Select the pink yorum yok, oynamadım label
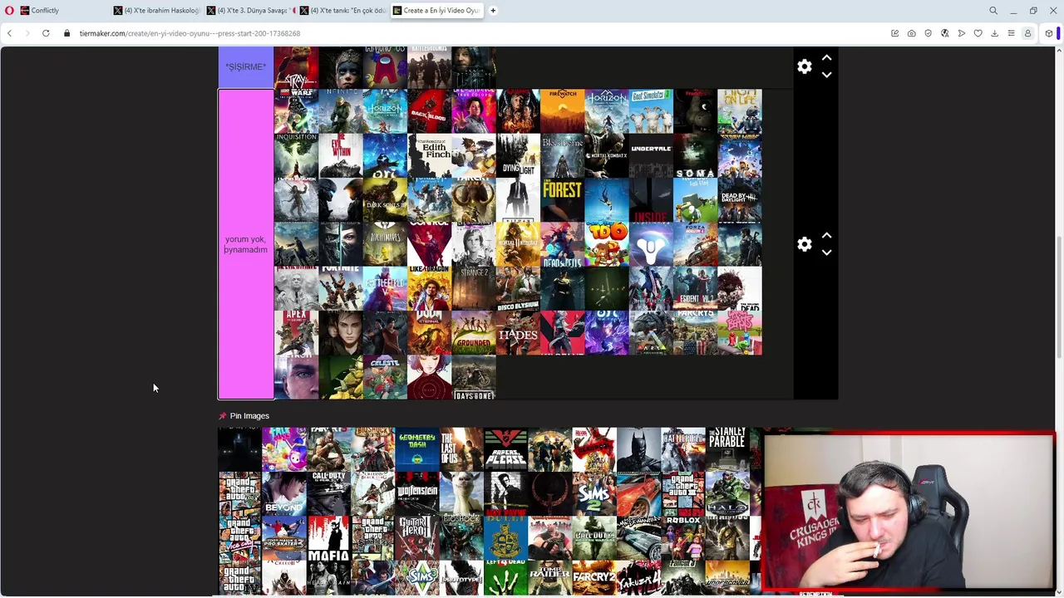 245,244
